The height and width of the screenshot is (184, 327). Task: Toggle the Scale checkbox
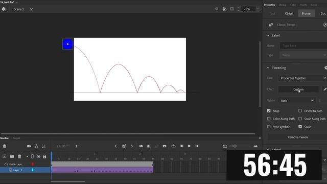coord(300,127)
